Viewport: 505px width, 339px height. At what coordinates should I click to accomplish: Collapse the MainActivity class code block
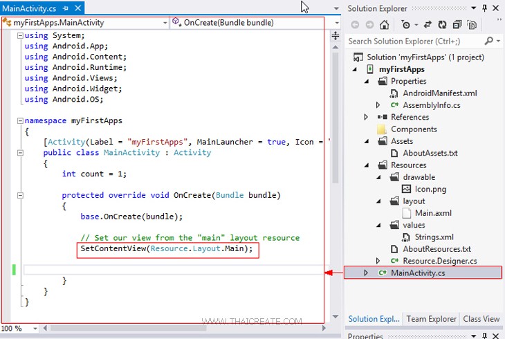pos(20,153)
